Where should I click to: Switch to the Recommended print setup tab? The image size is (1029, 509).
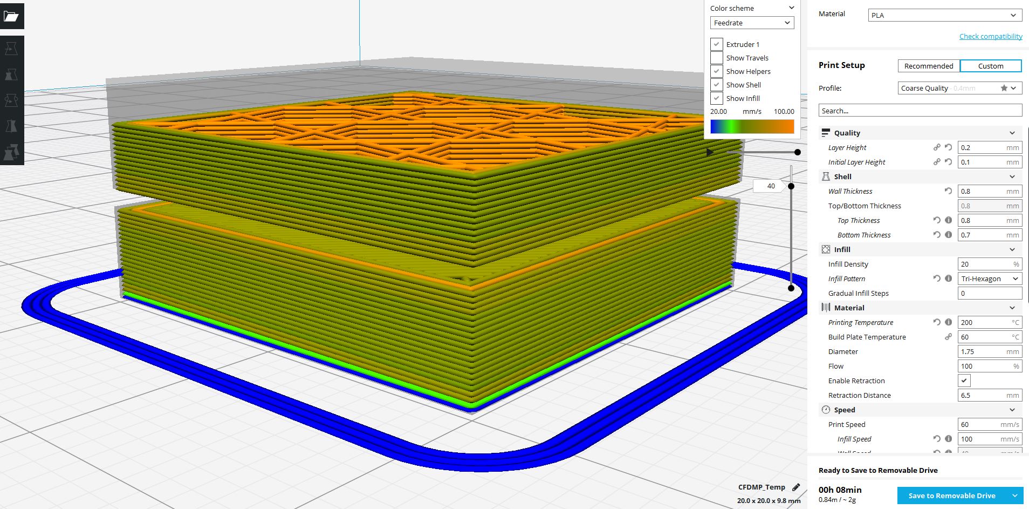928,66
